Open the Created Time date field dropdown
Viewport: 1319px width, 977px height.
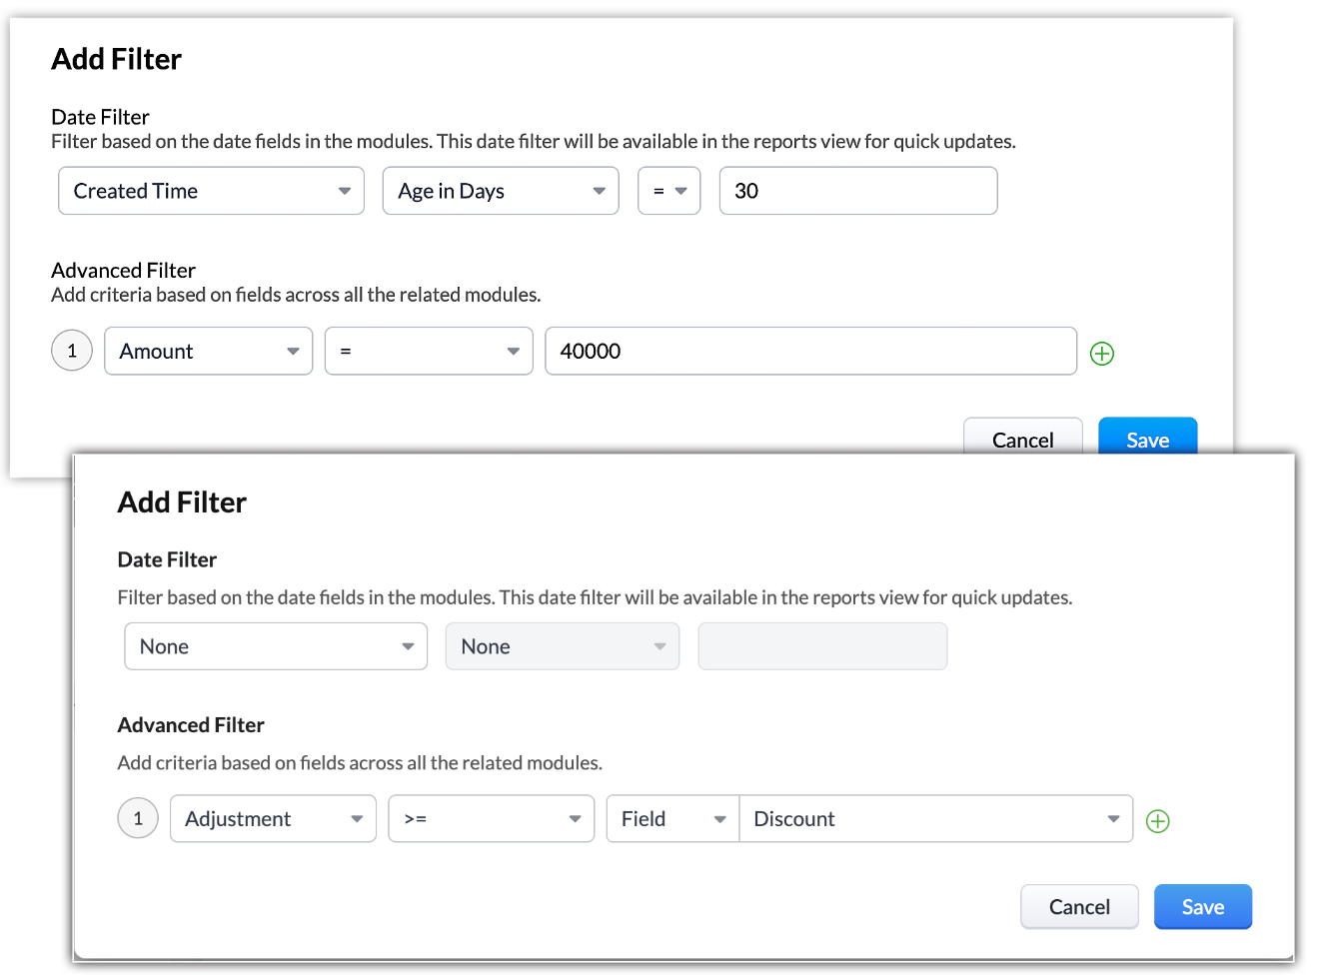point(211,191)
